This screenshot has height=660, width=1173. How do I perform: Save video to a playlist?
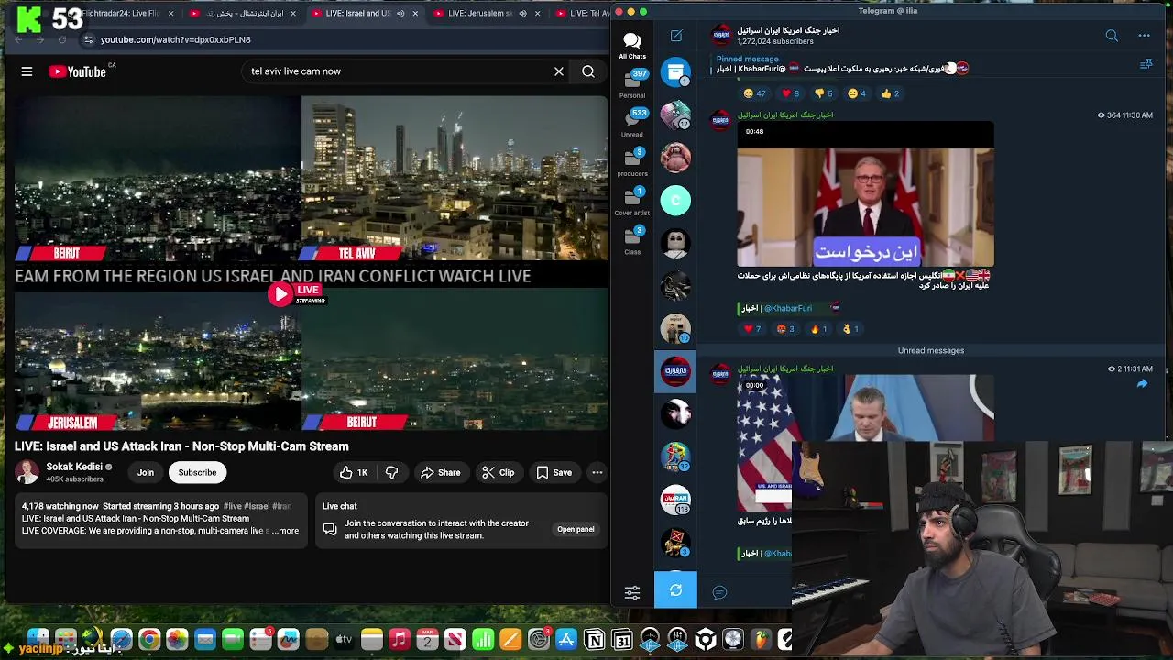coord(554,473)
